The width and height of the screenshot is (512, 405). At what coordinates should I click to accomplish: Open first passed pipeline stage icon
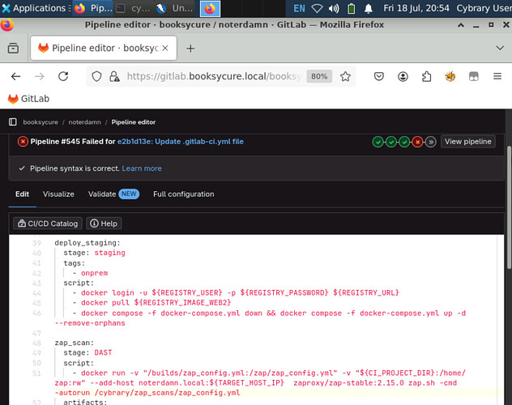pyautogui.click(x=378, y=142)
